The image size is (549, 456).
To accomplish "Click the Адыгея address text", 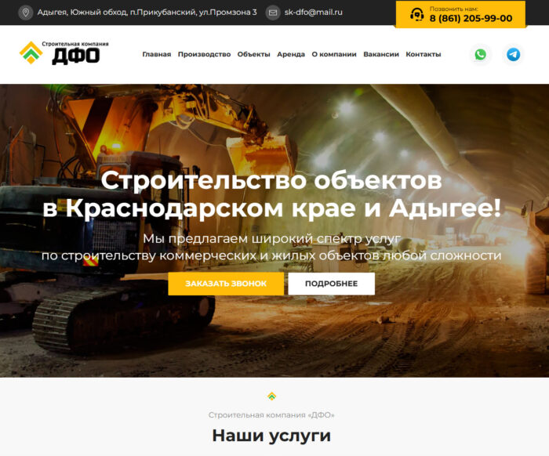I will (x=147, y=13).
